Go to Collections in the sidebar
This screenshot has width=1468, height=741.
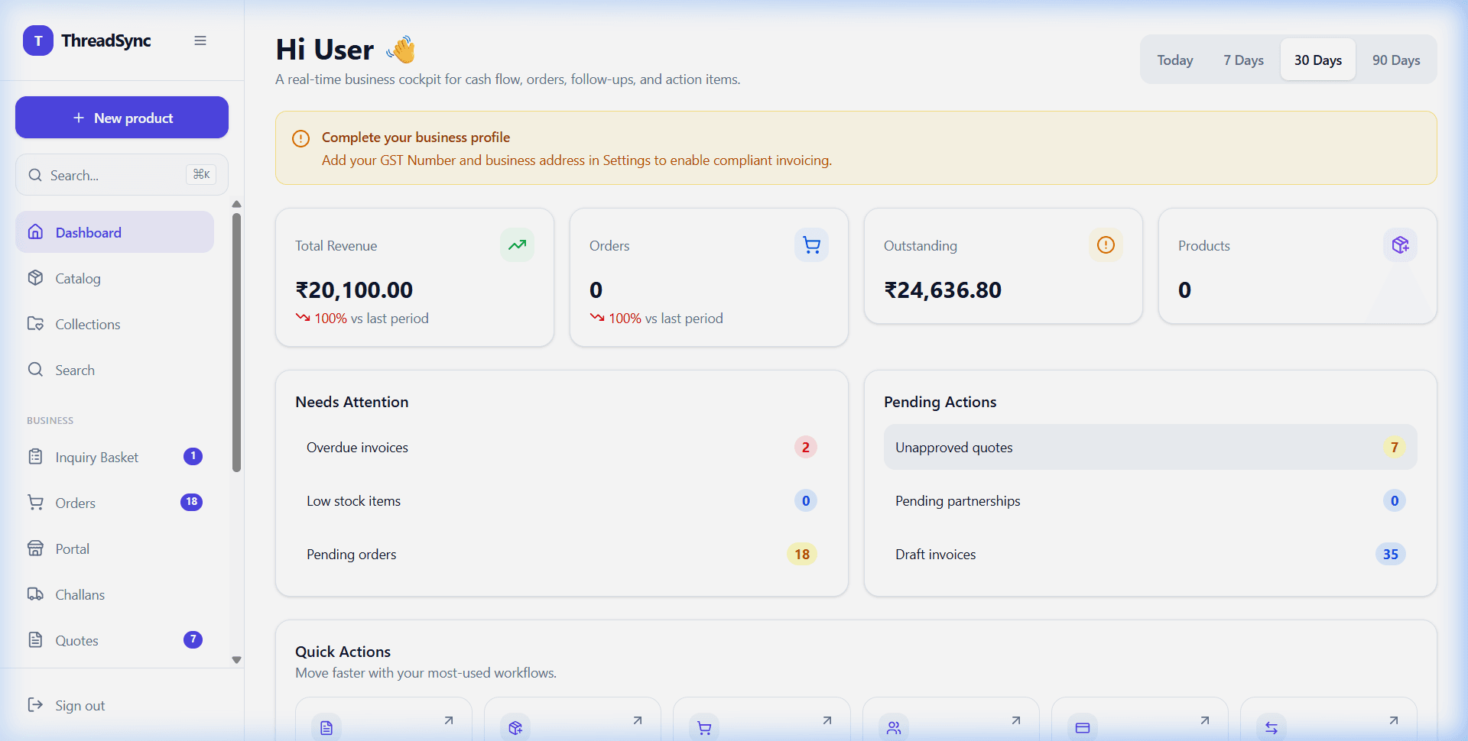click(115, 324)
